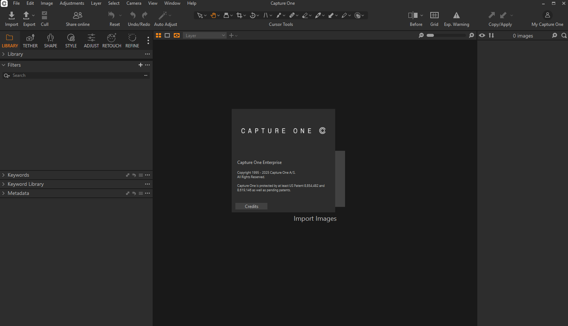Click the Export icon
This screenshot has width=568, height=326.
coord(26,15)
